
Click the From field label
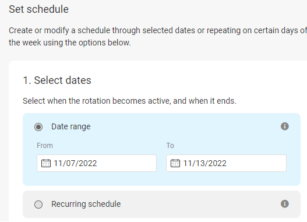(x=45, y=146)
